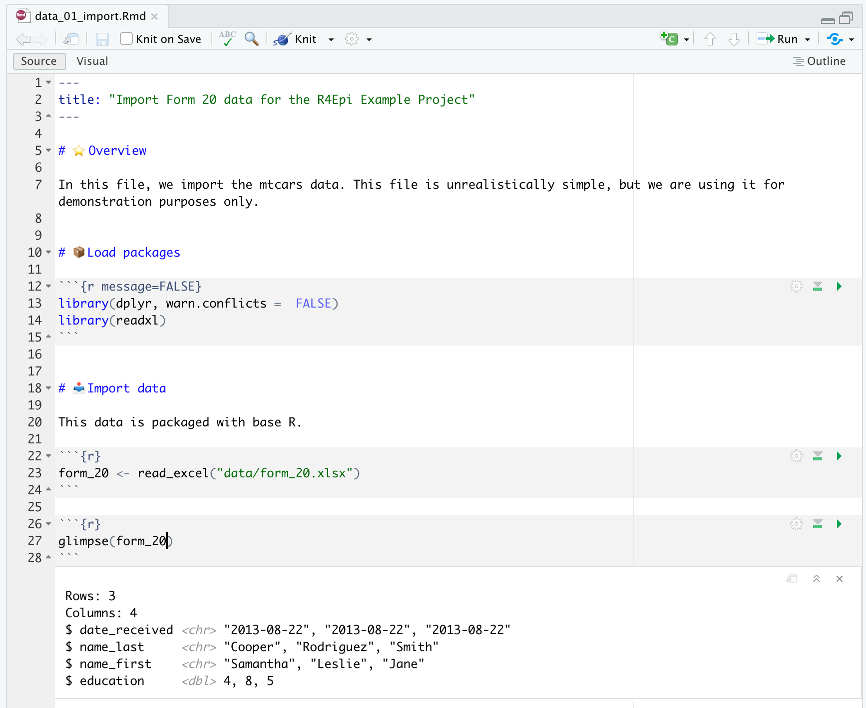Click the date_received output row
Image resolution: width=866 pixels, height=708 pixels.
tap(288, 630)
